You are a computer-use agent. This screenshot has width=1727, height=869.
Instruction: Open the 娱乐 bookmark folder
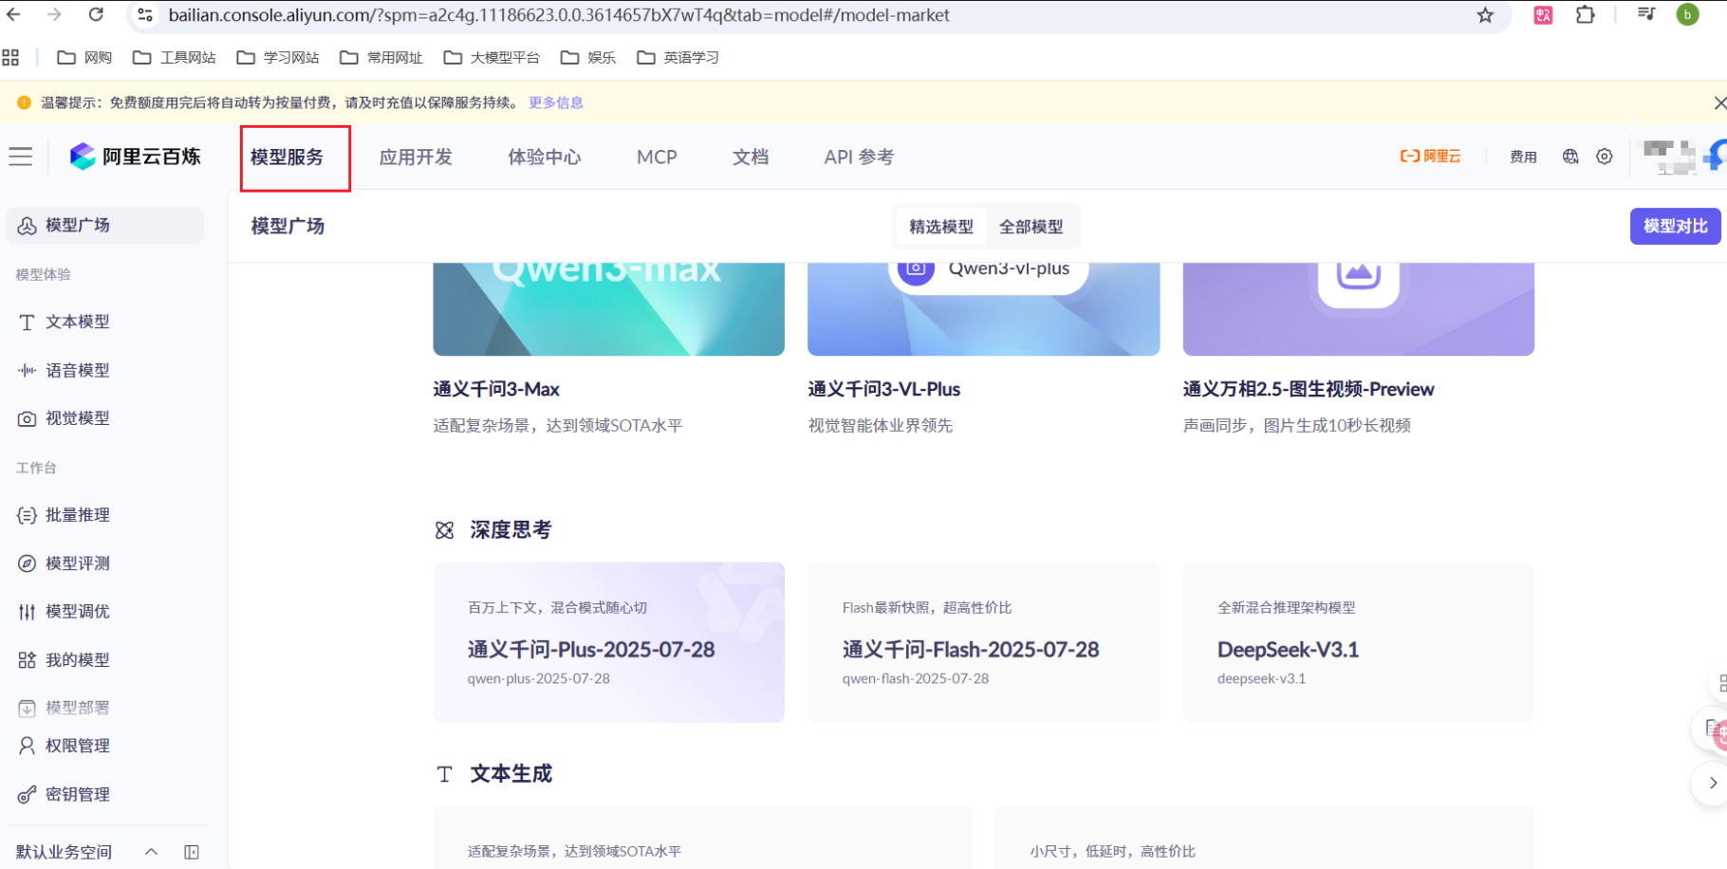coord(588,58)
